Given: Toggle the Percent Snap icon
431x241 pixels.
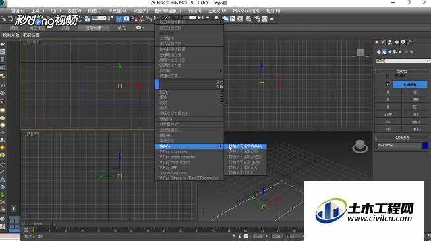Looking at the screenshot, I should 149,18.
